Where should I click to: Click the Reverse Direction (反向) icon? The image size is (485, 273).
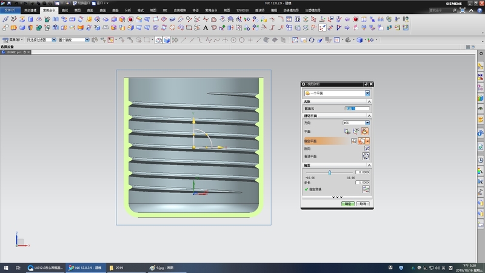[x=366, y=148]
